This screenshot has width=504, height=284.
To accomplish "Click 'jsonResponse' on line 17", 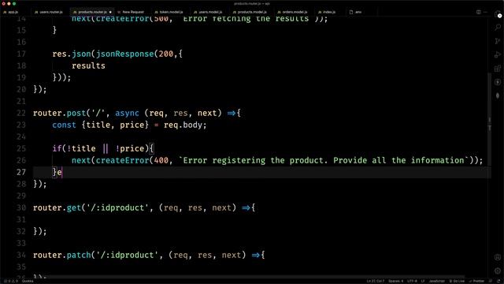I will point(124,54).
